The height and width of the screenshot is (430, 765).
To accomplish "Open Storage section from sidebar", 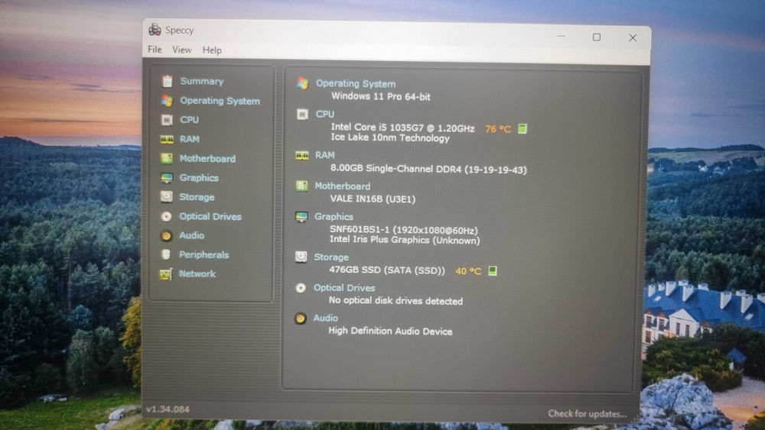I will (197, 197).
